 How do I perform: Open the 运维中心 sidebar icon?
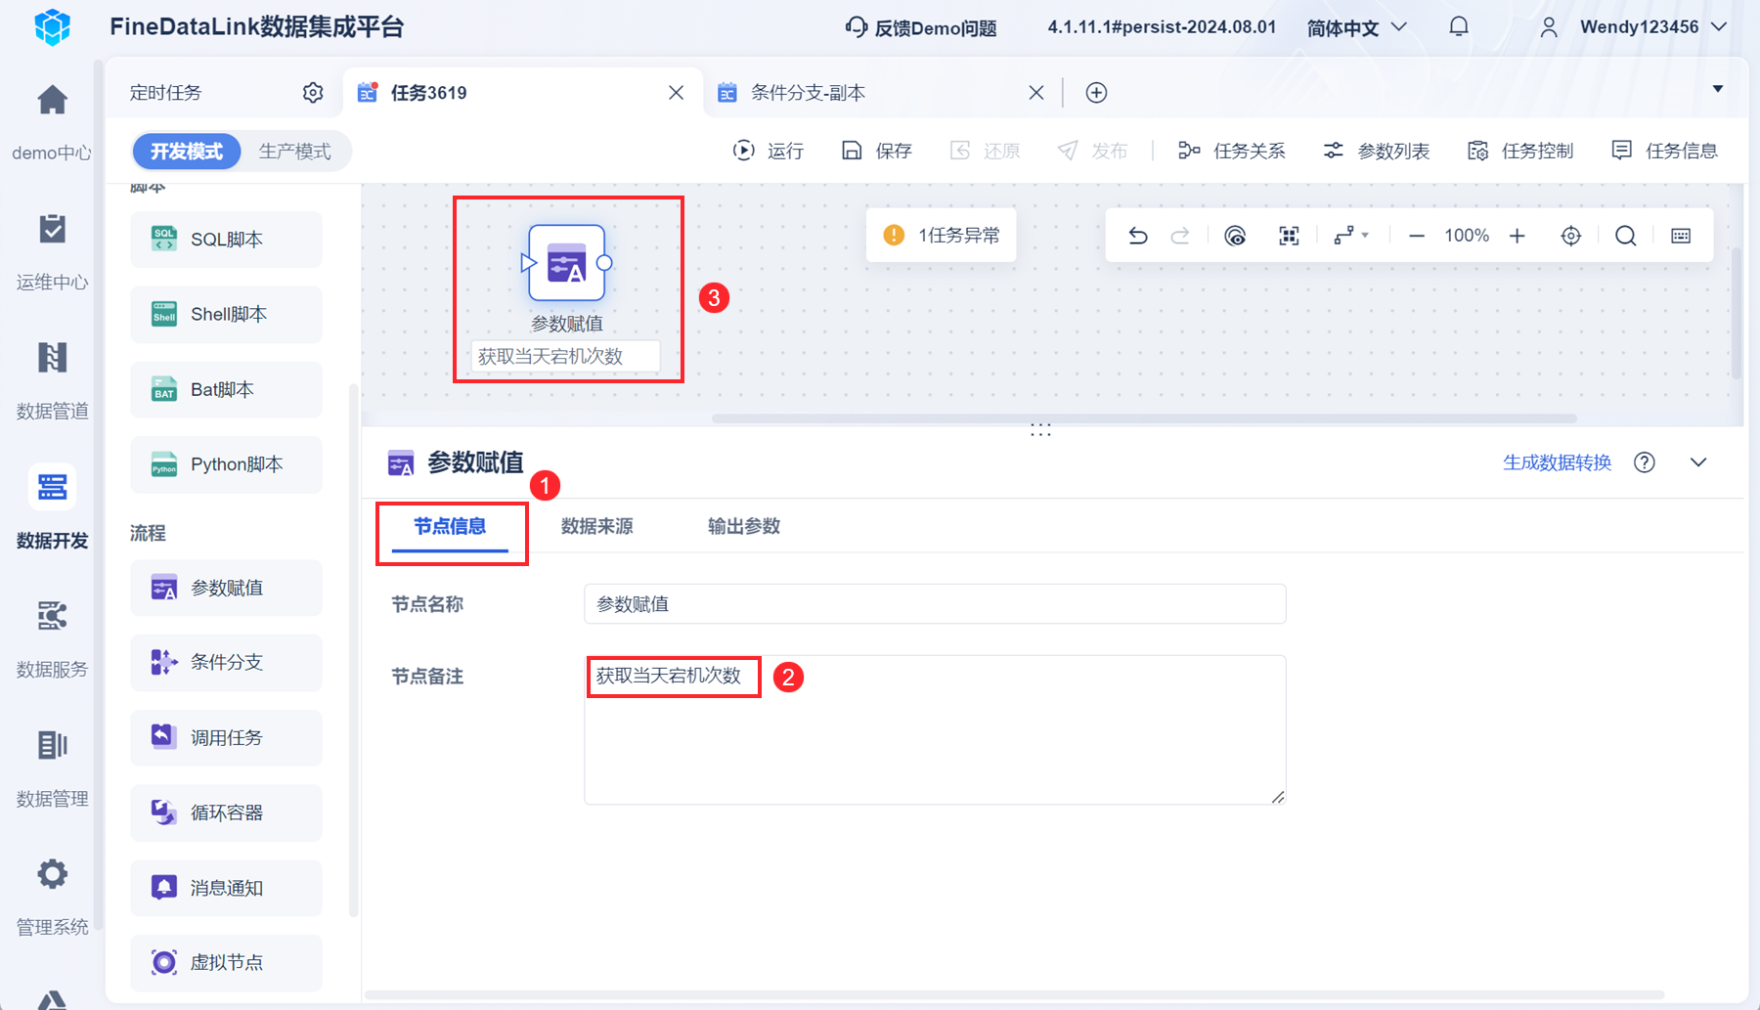click(52, 230)
